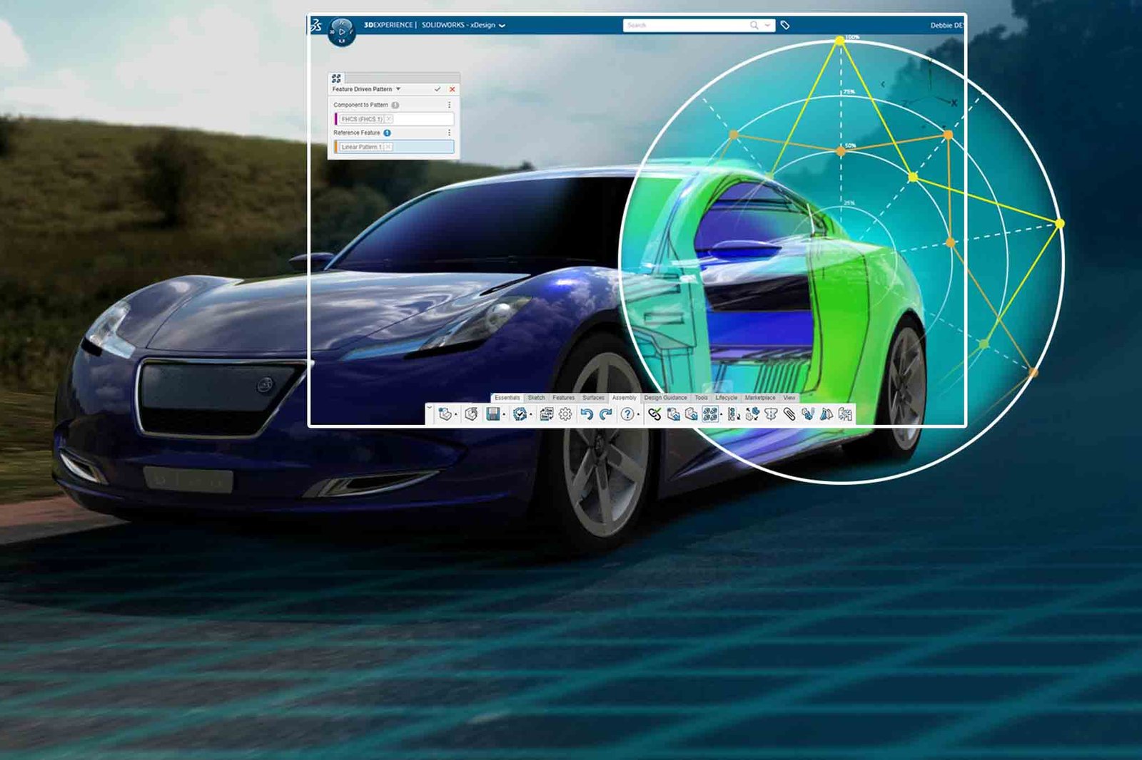Image resolution: width=1142 pixels, height=760 pixels.
Task: Open the SOLIDWORKS xDesign app dropdown
Action: coord(502,26)
